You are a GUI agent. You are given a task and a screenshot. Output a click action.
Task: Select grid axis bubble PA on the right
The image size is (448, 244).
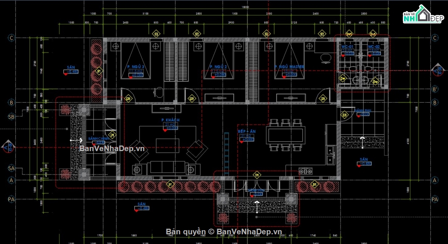pyautogui.click(x=435, y=200)
